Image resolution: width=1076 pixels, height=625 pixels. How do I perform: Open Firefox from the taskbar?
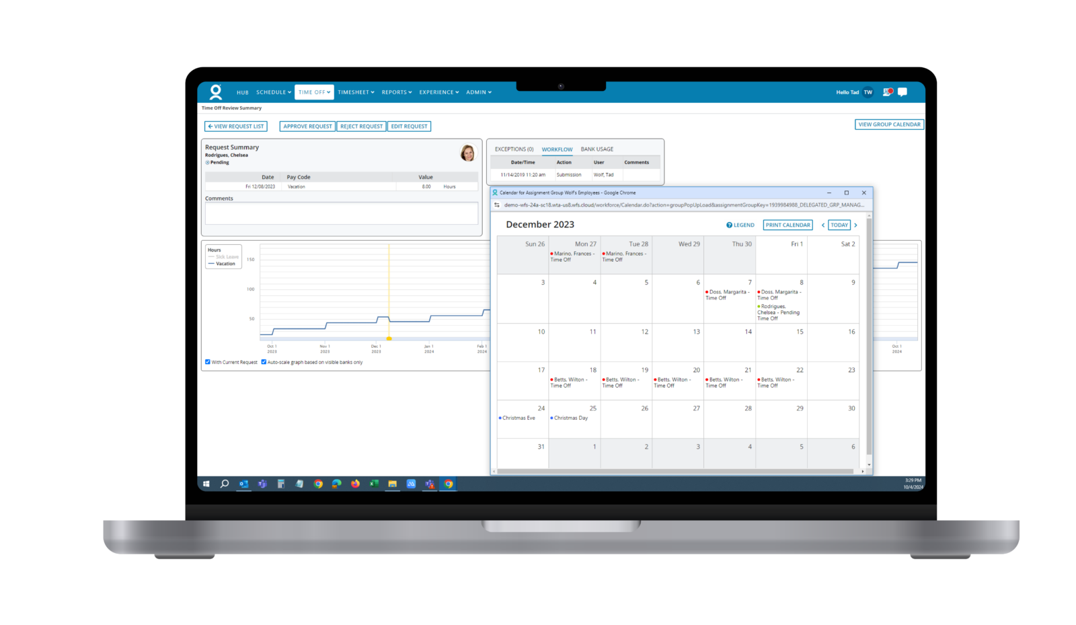pos(355,484)
